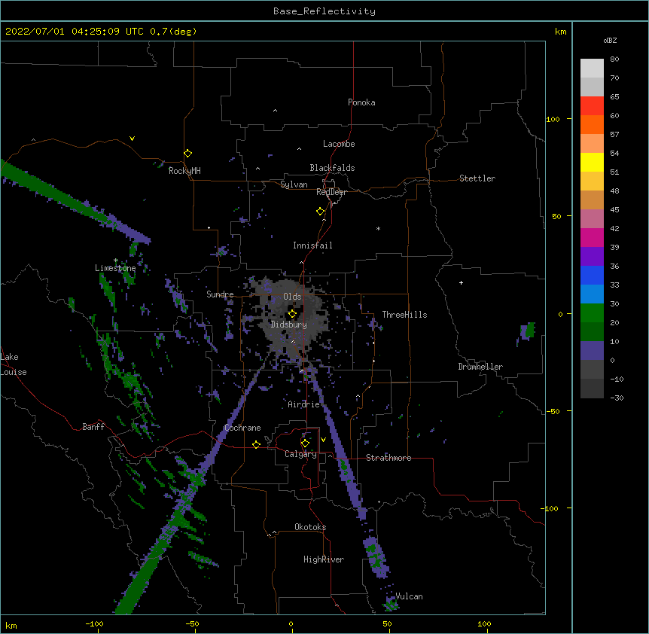This screenshot has width=649, height=634.
Task: Click the Cochrane label
Action: [242, 428]
